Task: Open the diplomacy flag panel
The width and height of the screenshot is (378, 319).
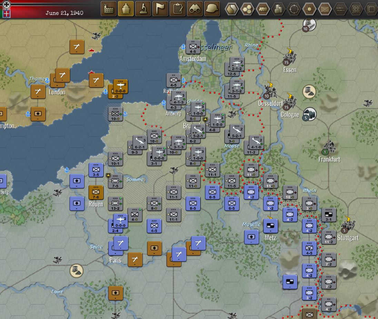Action: (160, 9)
